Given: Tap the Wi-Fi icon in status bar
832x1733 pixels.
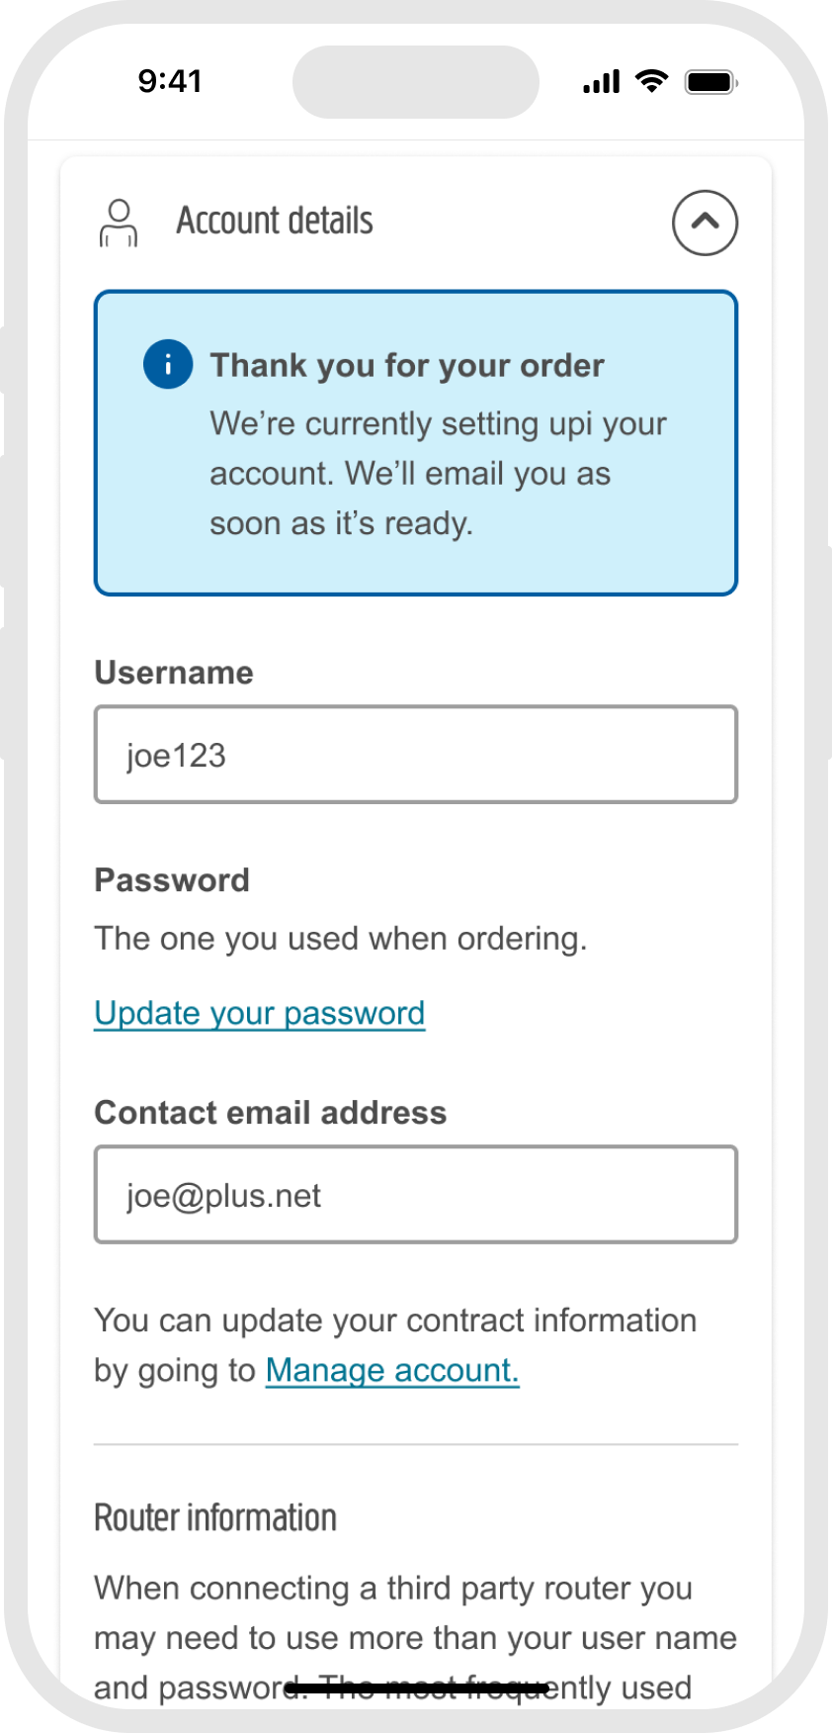Looking at the screenshot, I should [x=652, y=81].
